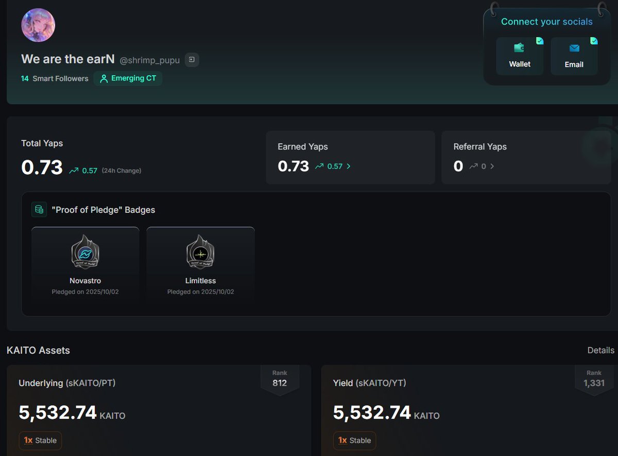The width and height of the screenshot is (618, 456).
Task: Click the 1x Stable tag under Underlying
Action: pyautogui.click(x=40, y=441)
